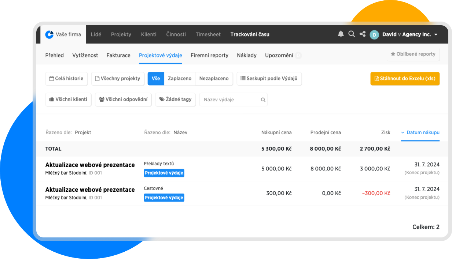Click the Vaše firma logo icon

pyautogui.click(x=49, y=34)
